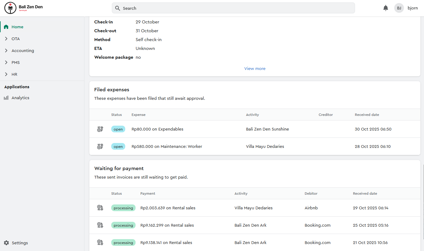This screenshot has height=251, width=424.
Task: Expand the OTA menu chevron
Action: 6,39
